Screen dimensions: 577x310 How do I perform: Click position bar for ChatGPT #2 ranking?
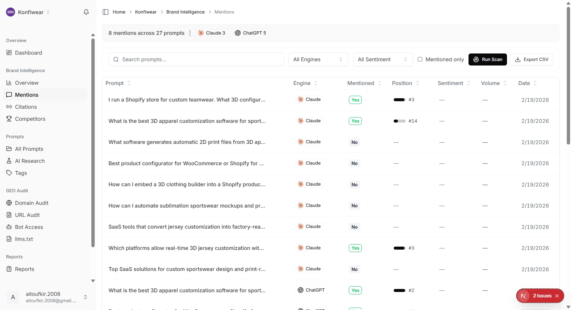[x=399, y=290]
